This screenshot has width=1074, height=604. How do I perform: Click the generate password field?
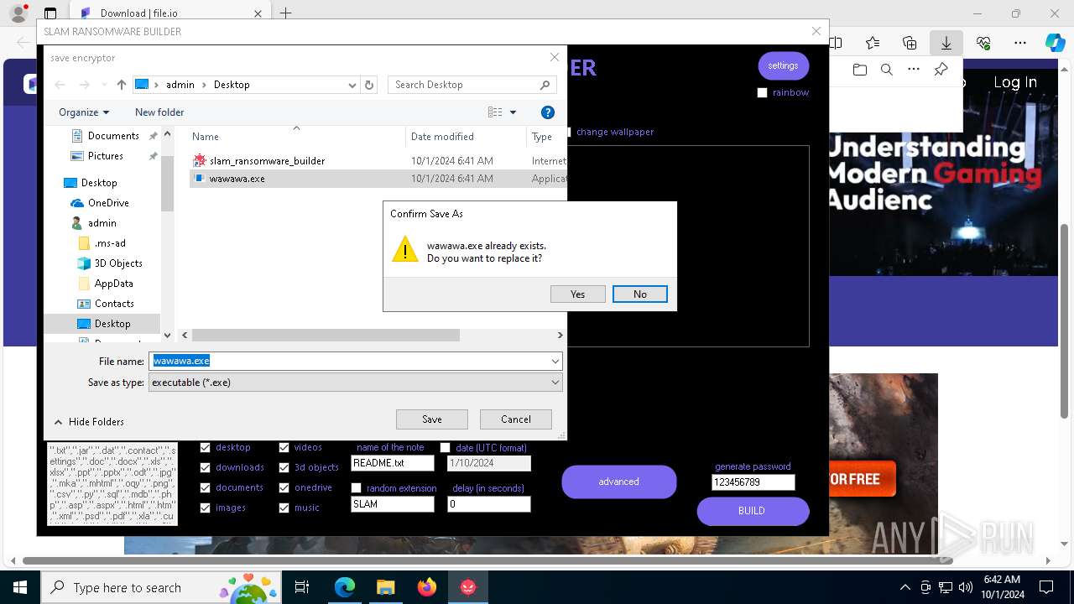pos(753,482)
